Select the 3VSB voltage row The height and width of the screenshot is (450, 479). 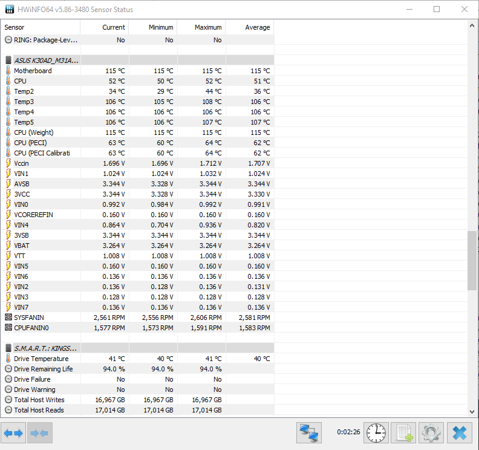tap(137, 235)
